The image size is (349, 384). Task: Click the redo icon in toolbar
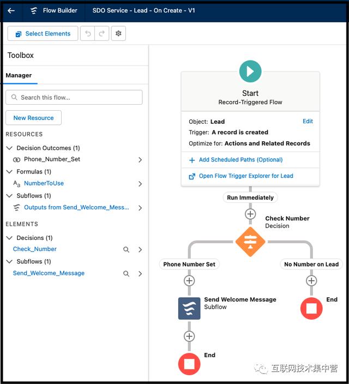click(x=101, y=33)
